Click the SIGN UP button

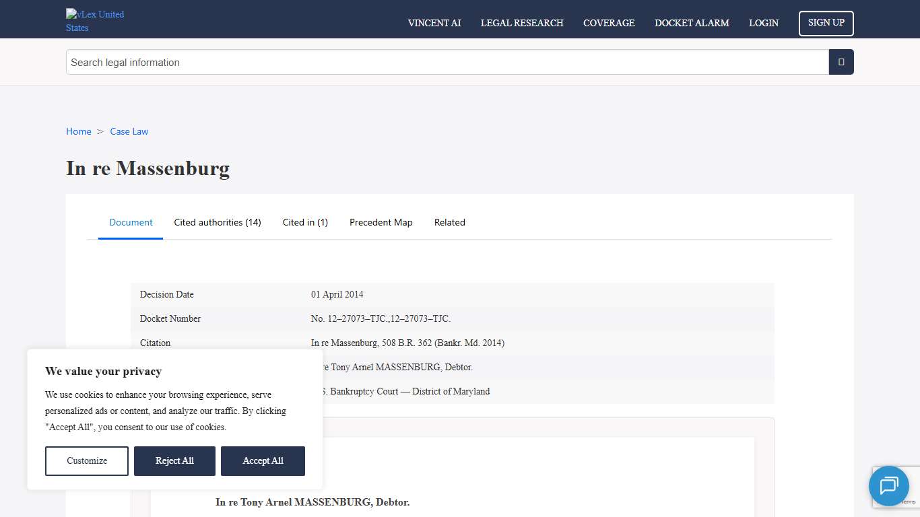826,23
